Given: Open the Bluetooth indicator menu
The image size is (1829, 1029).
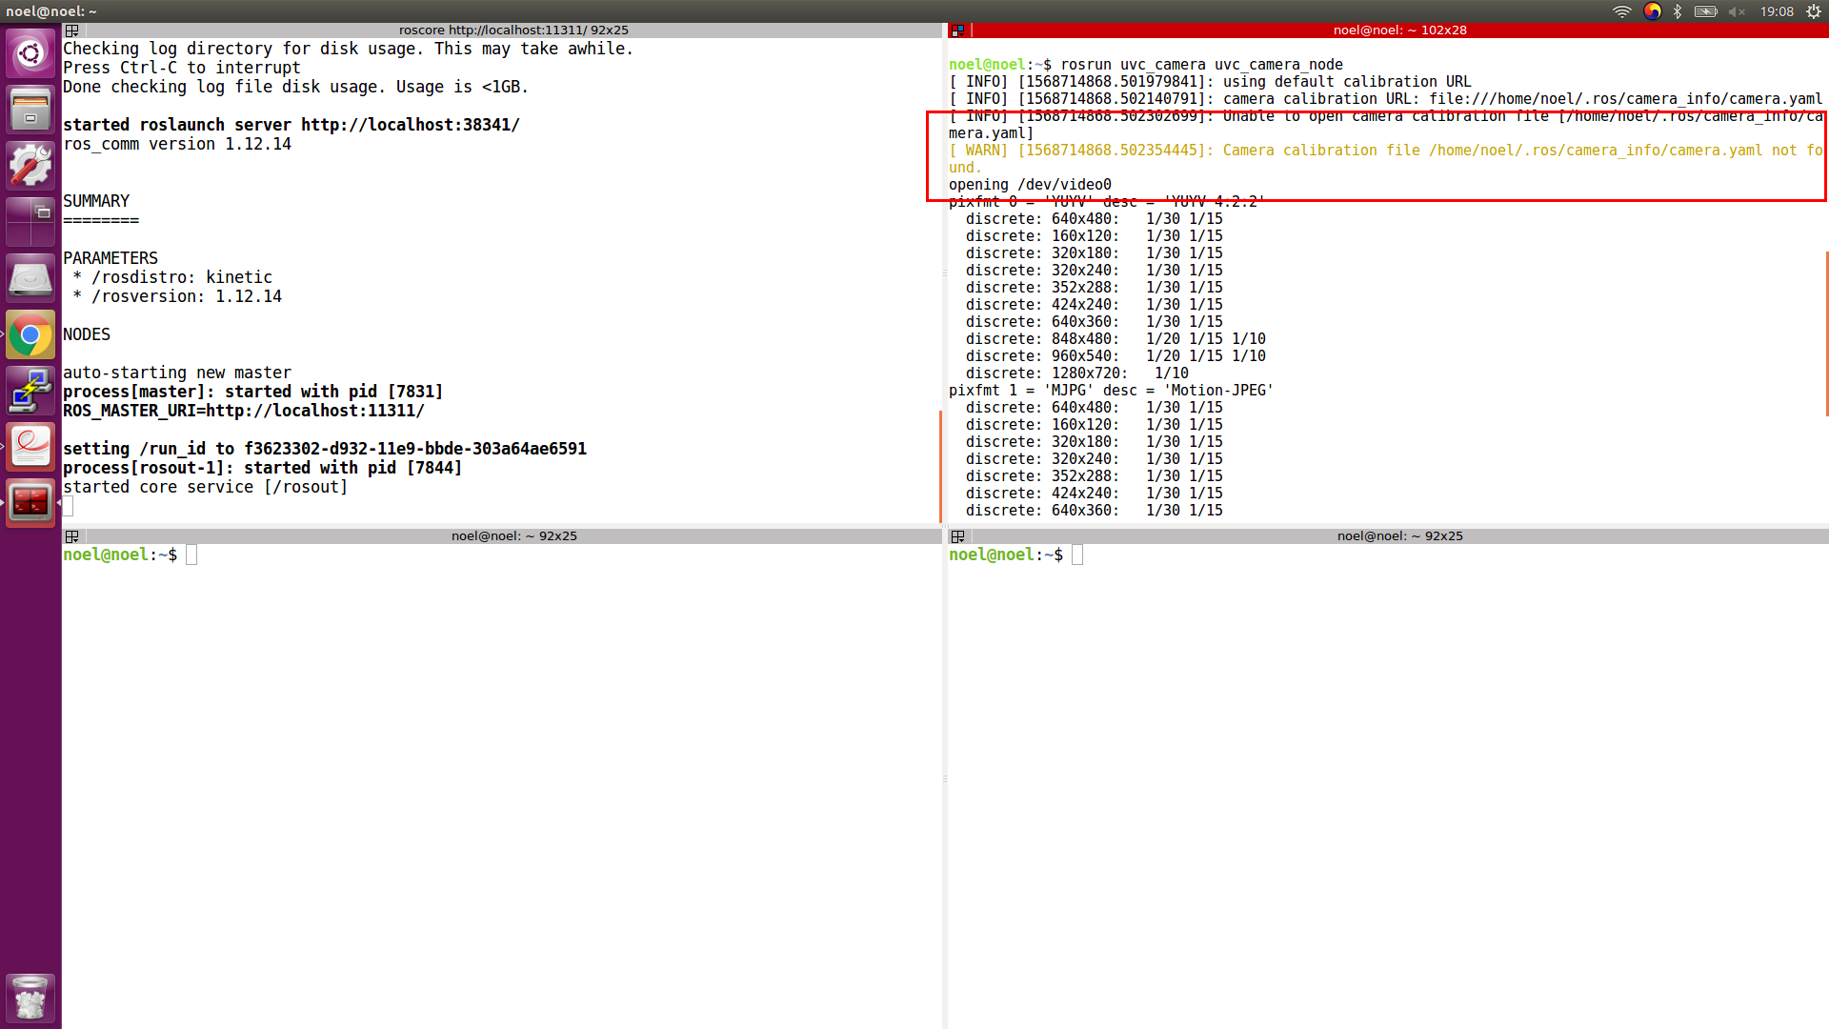Looking at the screenshot, I should [x=1678, y=11].
